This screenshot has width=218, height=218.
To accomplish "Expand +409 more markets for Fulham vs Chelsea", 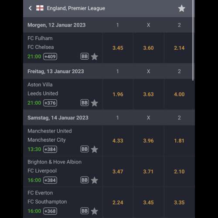I will pos(50,57).
